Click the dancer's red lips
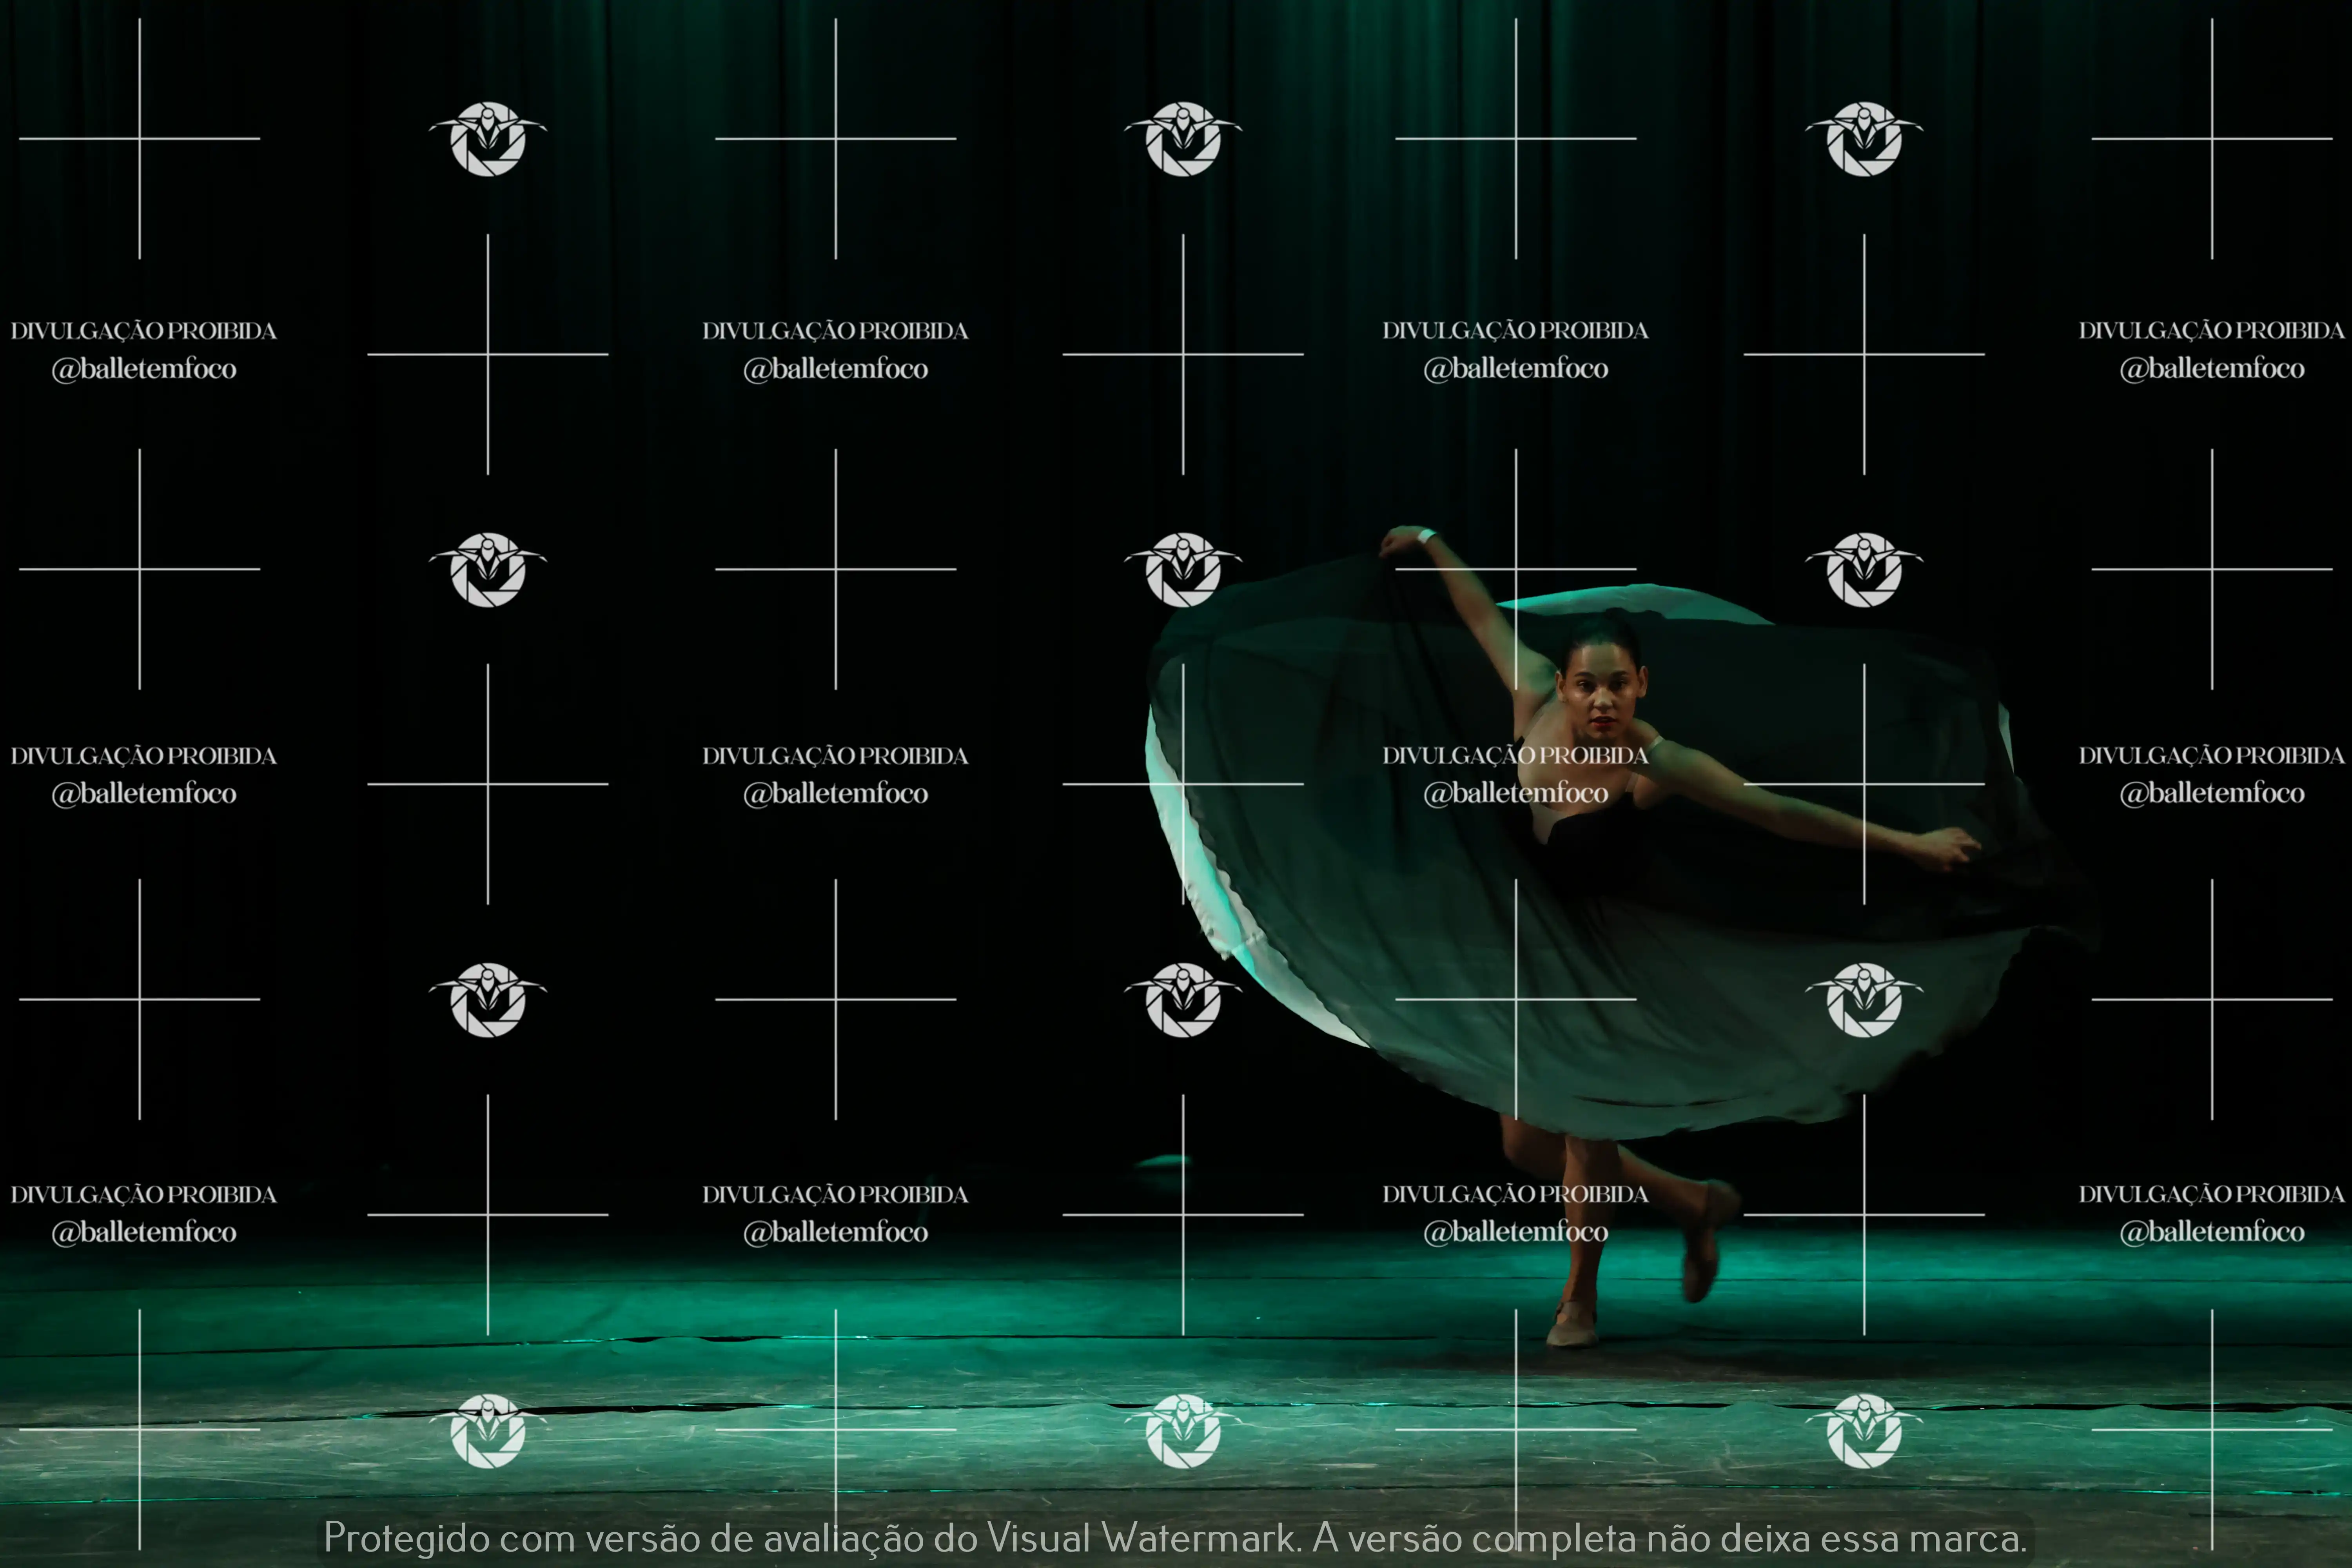Viewport: 2352px width, 1568px height. pos(1602,722)
